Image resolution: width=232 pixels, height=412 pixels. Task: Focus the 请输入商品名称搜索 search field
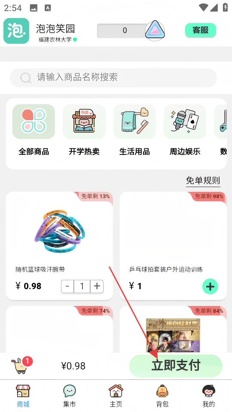113,78
